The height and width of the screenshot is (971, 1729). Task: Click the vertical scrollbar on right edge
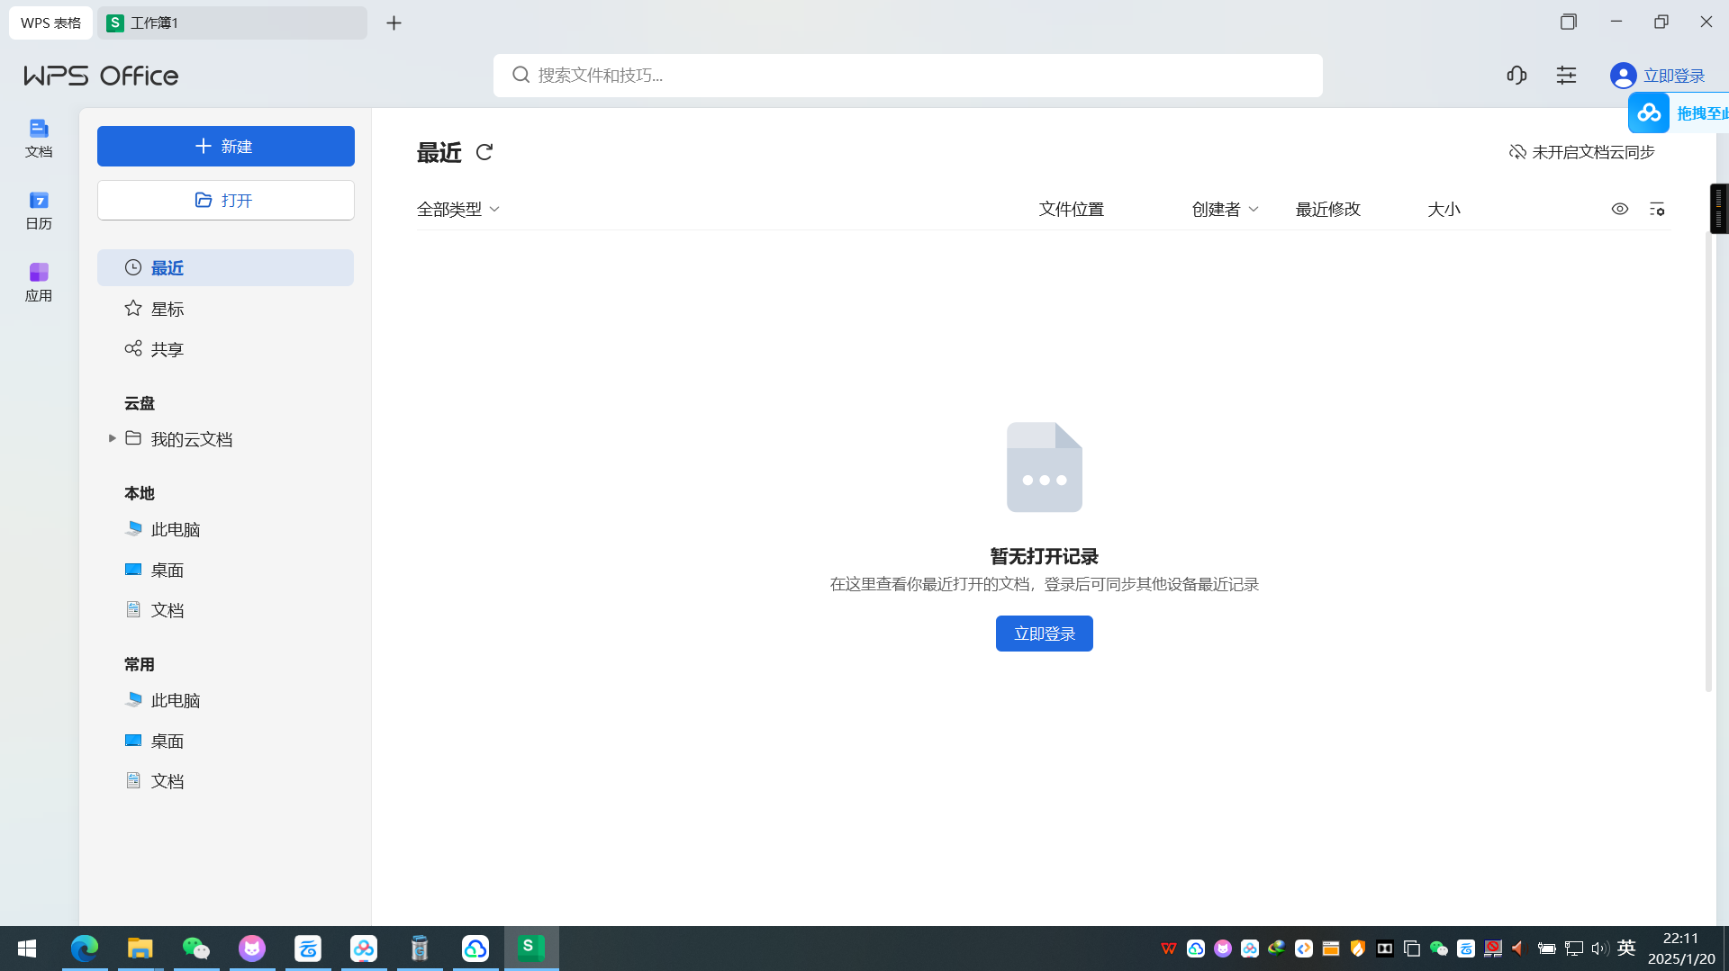tap(1708, 463)
